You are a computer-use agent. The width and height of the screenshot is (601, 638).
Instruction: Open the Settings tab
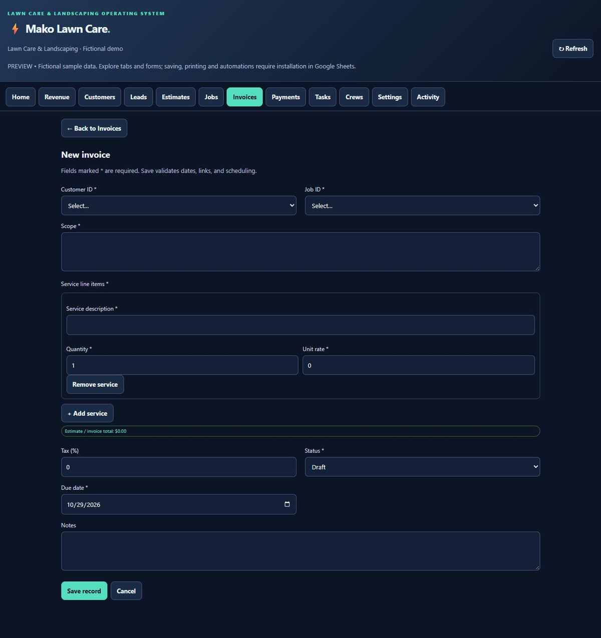390,97
